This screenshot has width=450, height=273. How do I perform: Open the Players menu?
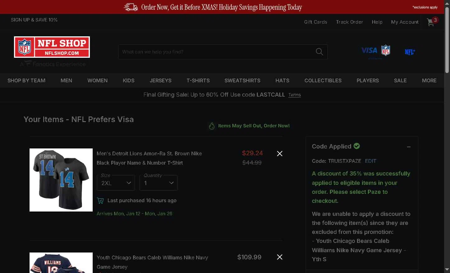click(x=368, y=80)
